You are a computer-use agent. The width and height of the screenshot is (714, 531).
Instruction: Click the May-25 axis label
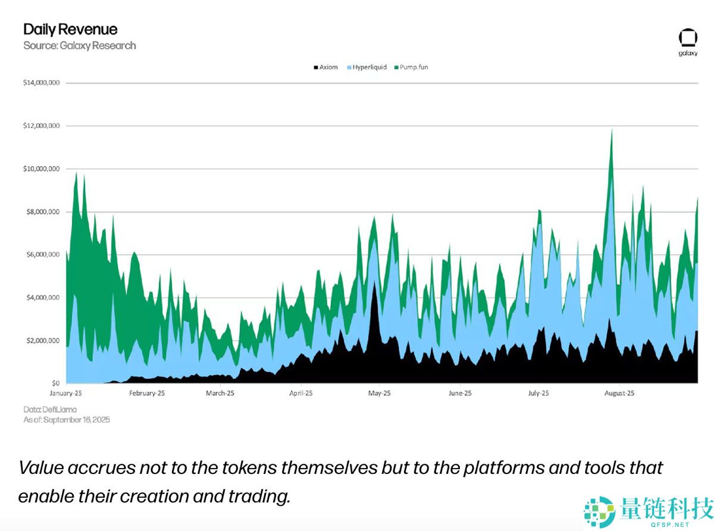pos(379,393)
